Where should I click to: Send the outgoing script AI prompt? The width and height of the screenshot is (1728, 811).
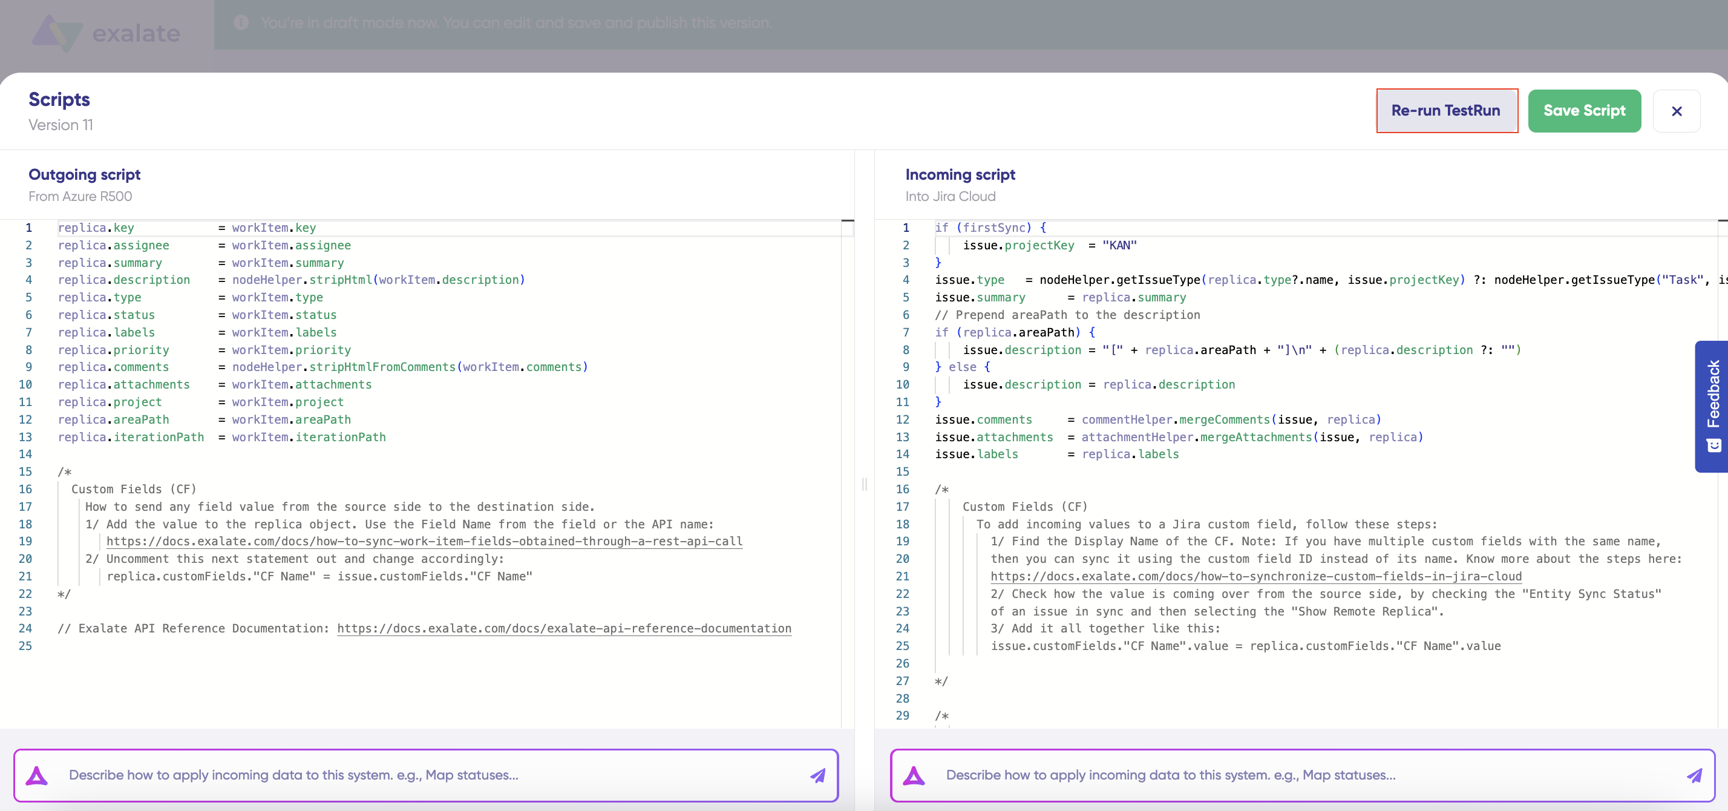(817, 775)
